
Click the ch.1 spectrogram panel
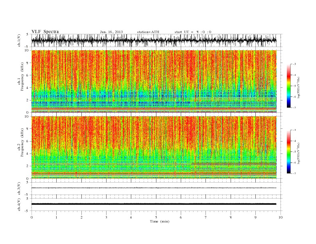click(x=154, y=81)
